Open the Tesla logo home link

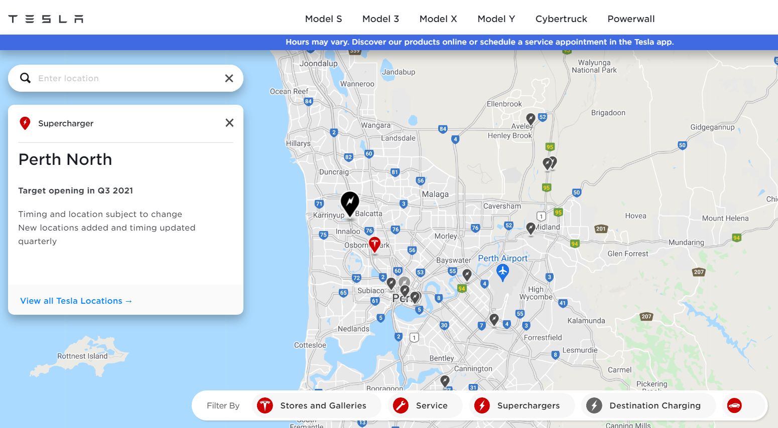coord(46,19)
